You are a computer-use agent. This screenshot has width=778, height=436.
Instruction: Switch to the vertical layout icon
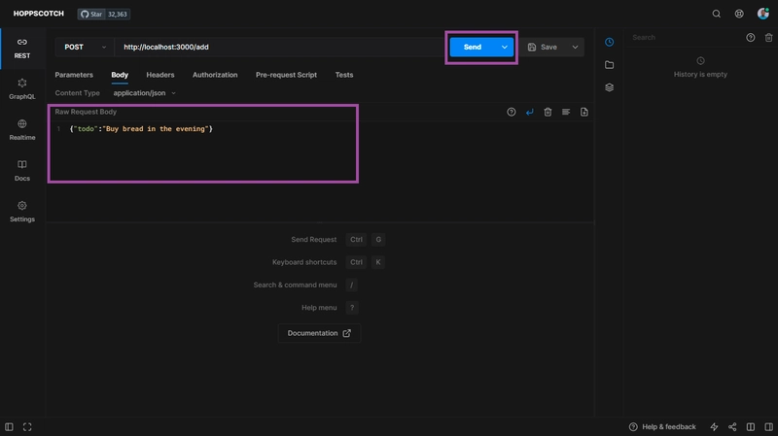click(751, 427)
